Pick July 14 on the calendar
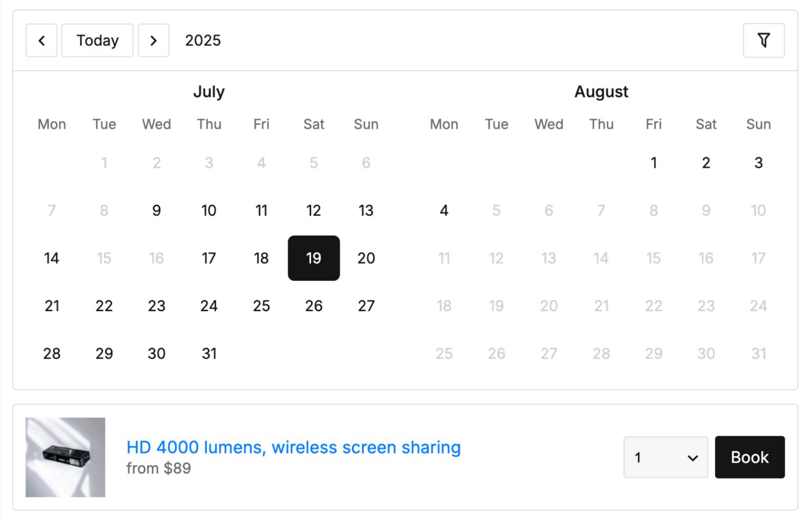Screen dimensions: 809x517 (52, 258)
